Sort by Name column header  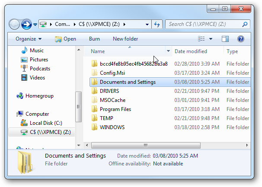[98, 51]
